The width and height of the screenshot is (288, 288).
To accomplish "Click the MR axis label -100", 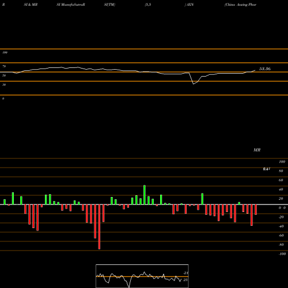I will (x=282, y=254).
